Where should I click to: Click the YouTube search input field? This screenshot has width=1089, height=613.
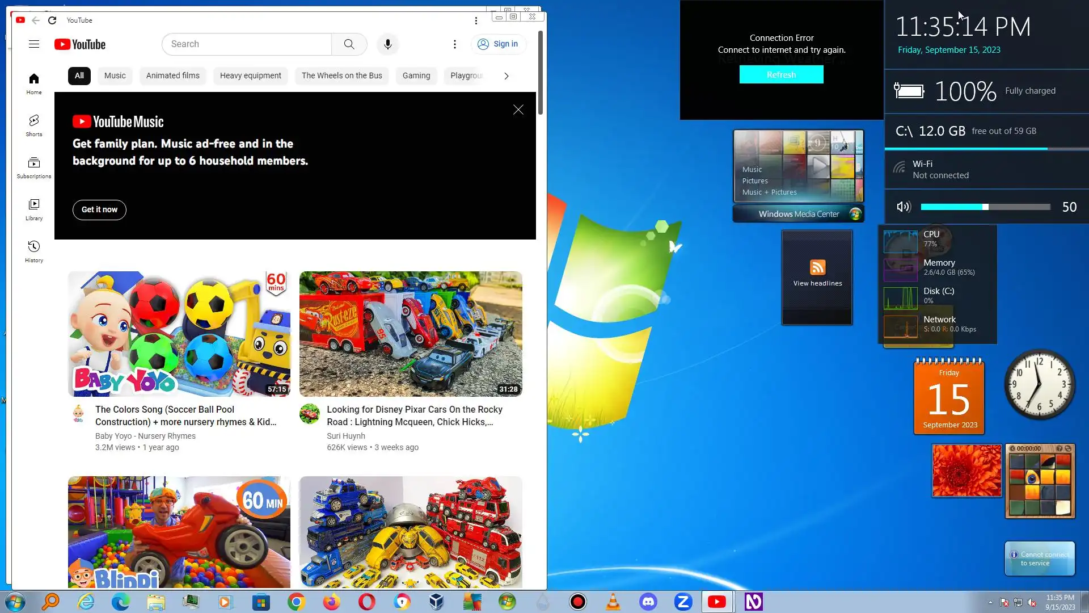click(x=247, y=44)
